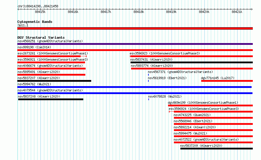Open nsv6078828 (Wu2021) label
The width and height of the screenshot is (261, 160).
coord(165,96)
